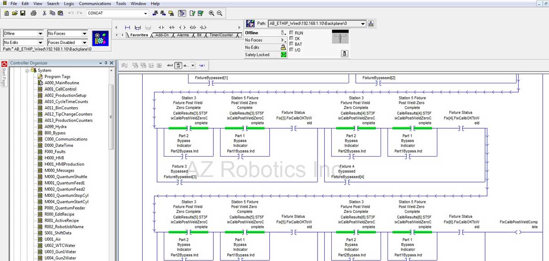Click the Find Next binoculars icon

pyautogui.click(x=163, y=13)
